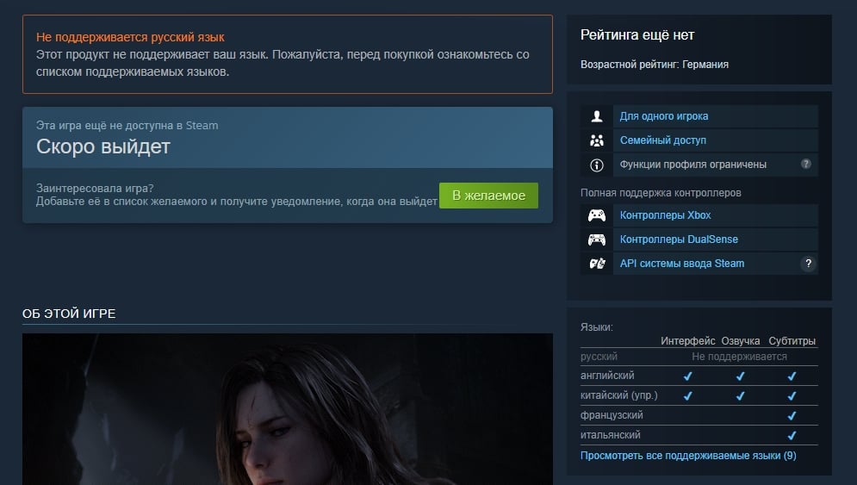857x485 pixels.
Task: Click the Xbox controller icon
Action: click(597, 215)
